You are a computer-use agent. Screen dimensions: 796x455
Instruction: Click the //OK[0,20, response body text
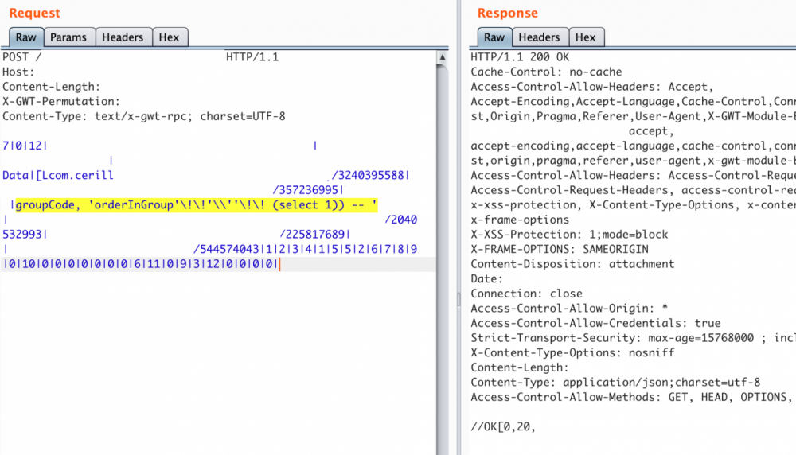coord(503,426)
